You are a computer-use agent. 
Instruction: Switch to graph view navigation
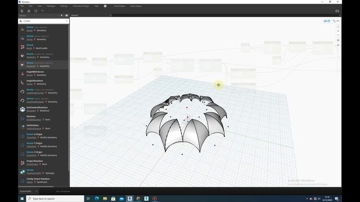click(336, 21)
